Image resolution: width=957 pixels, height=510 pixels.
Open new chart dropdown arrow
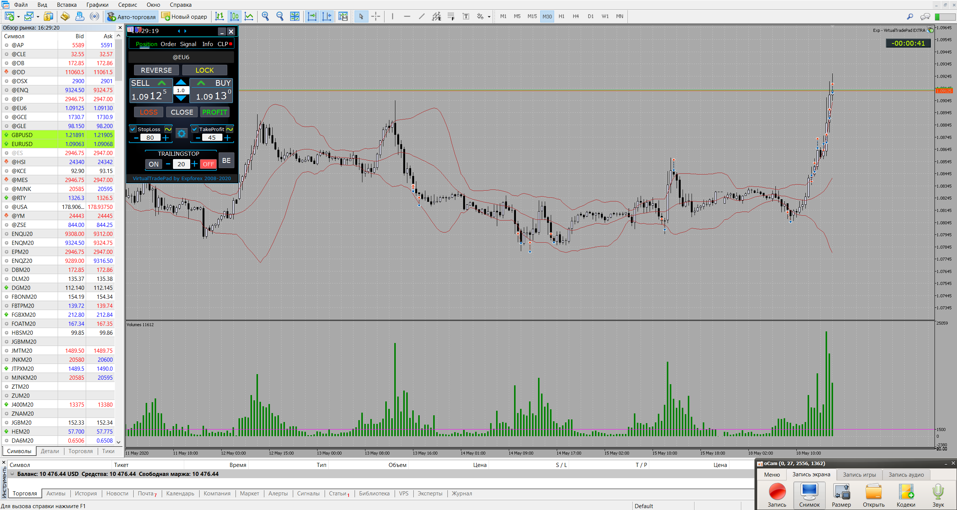18,17
